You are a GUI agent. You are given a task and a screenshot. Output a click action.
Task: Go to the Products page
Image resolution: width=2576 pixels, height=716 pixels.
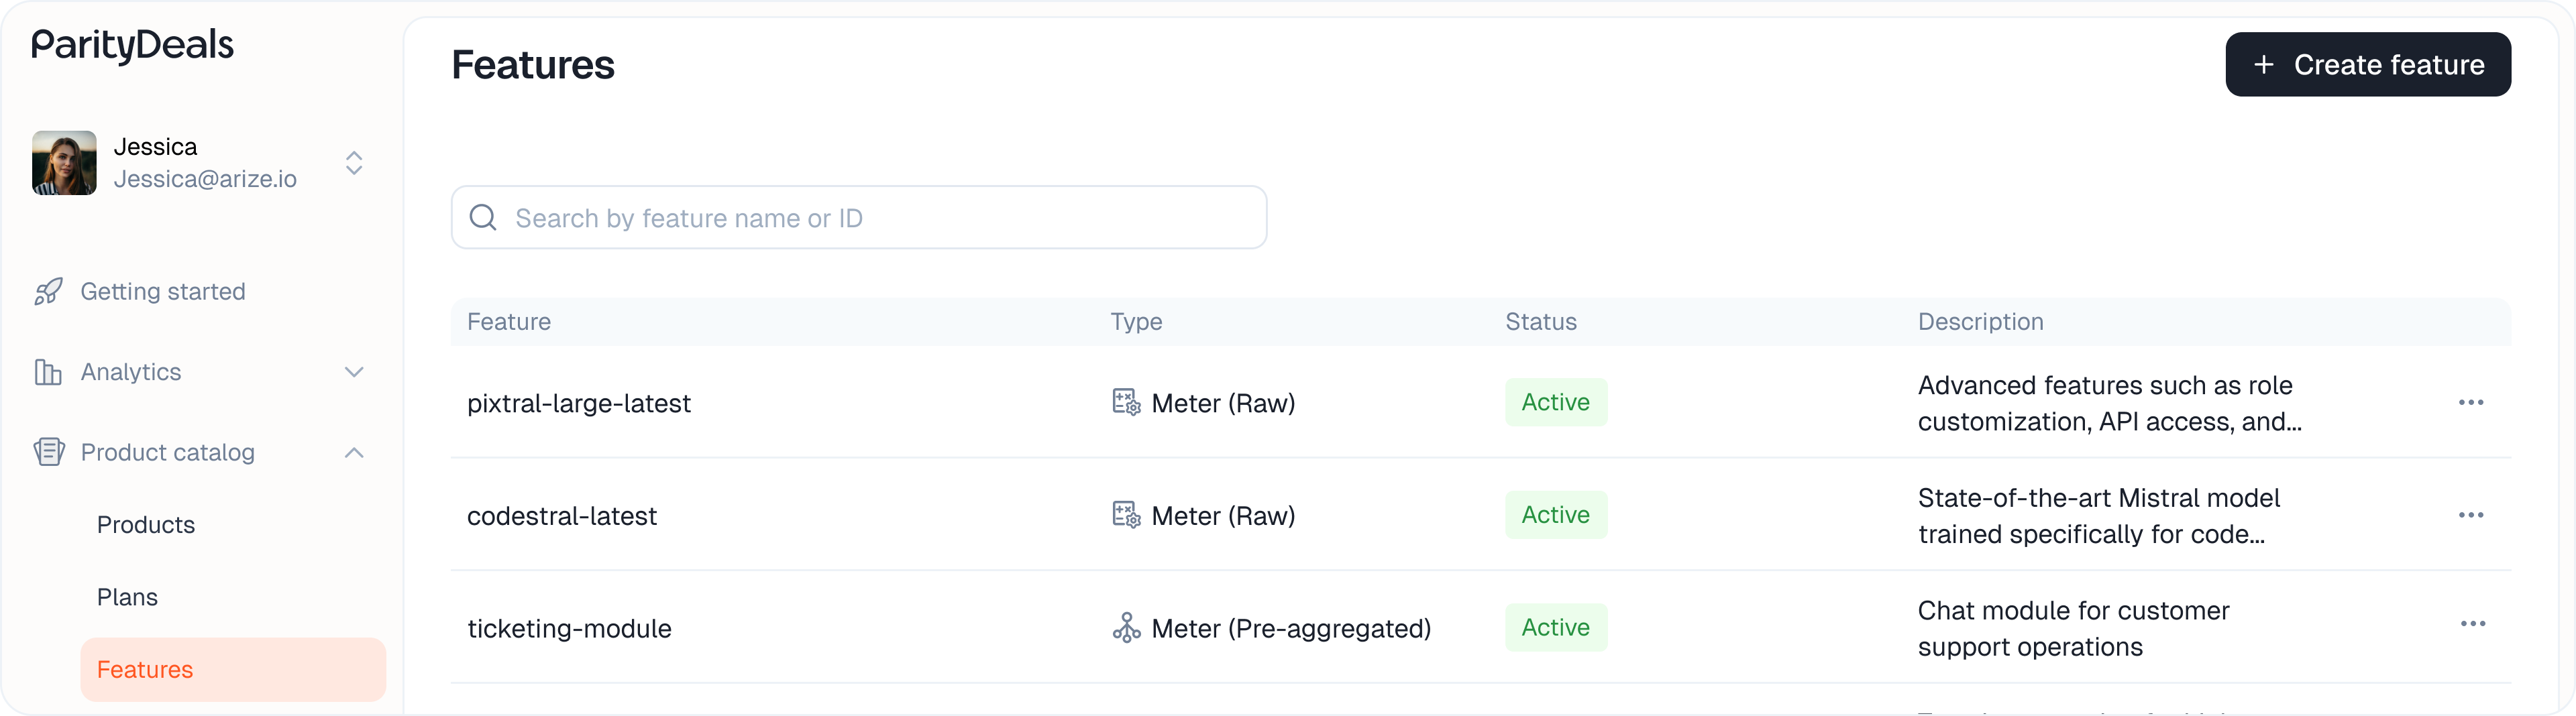(146, 525)
